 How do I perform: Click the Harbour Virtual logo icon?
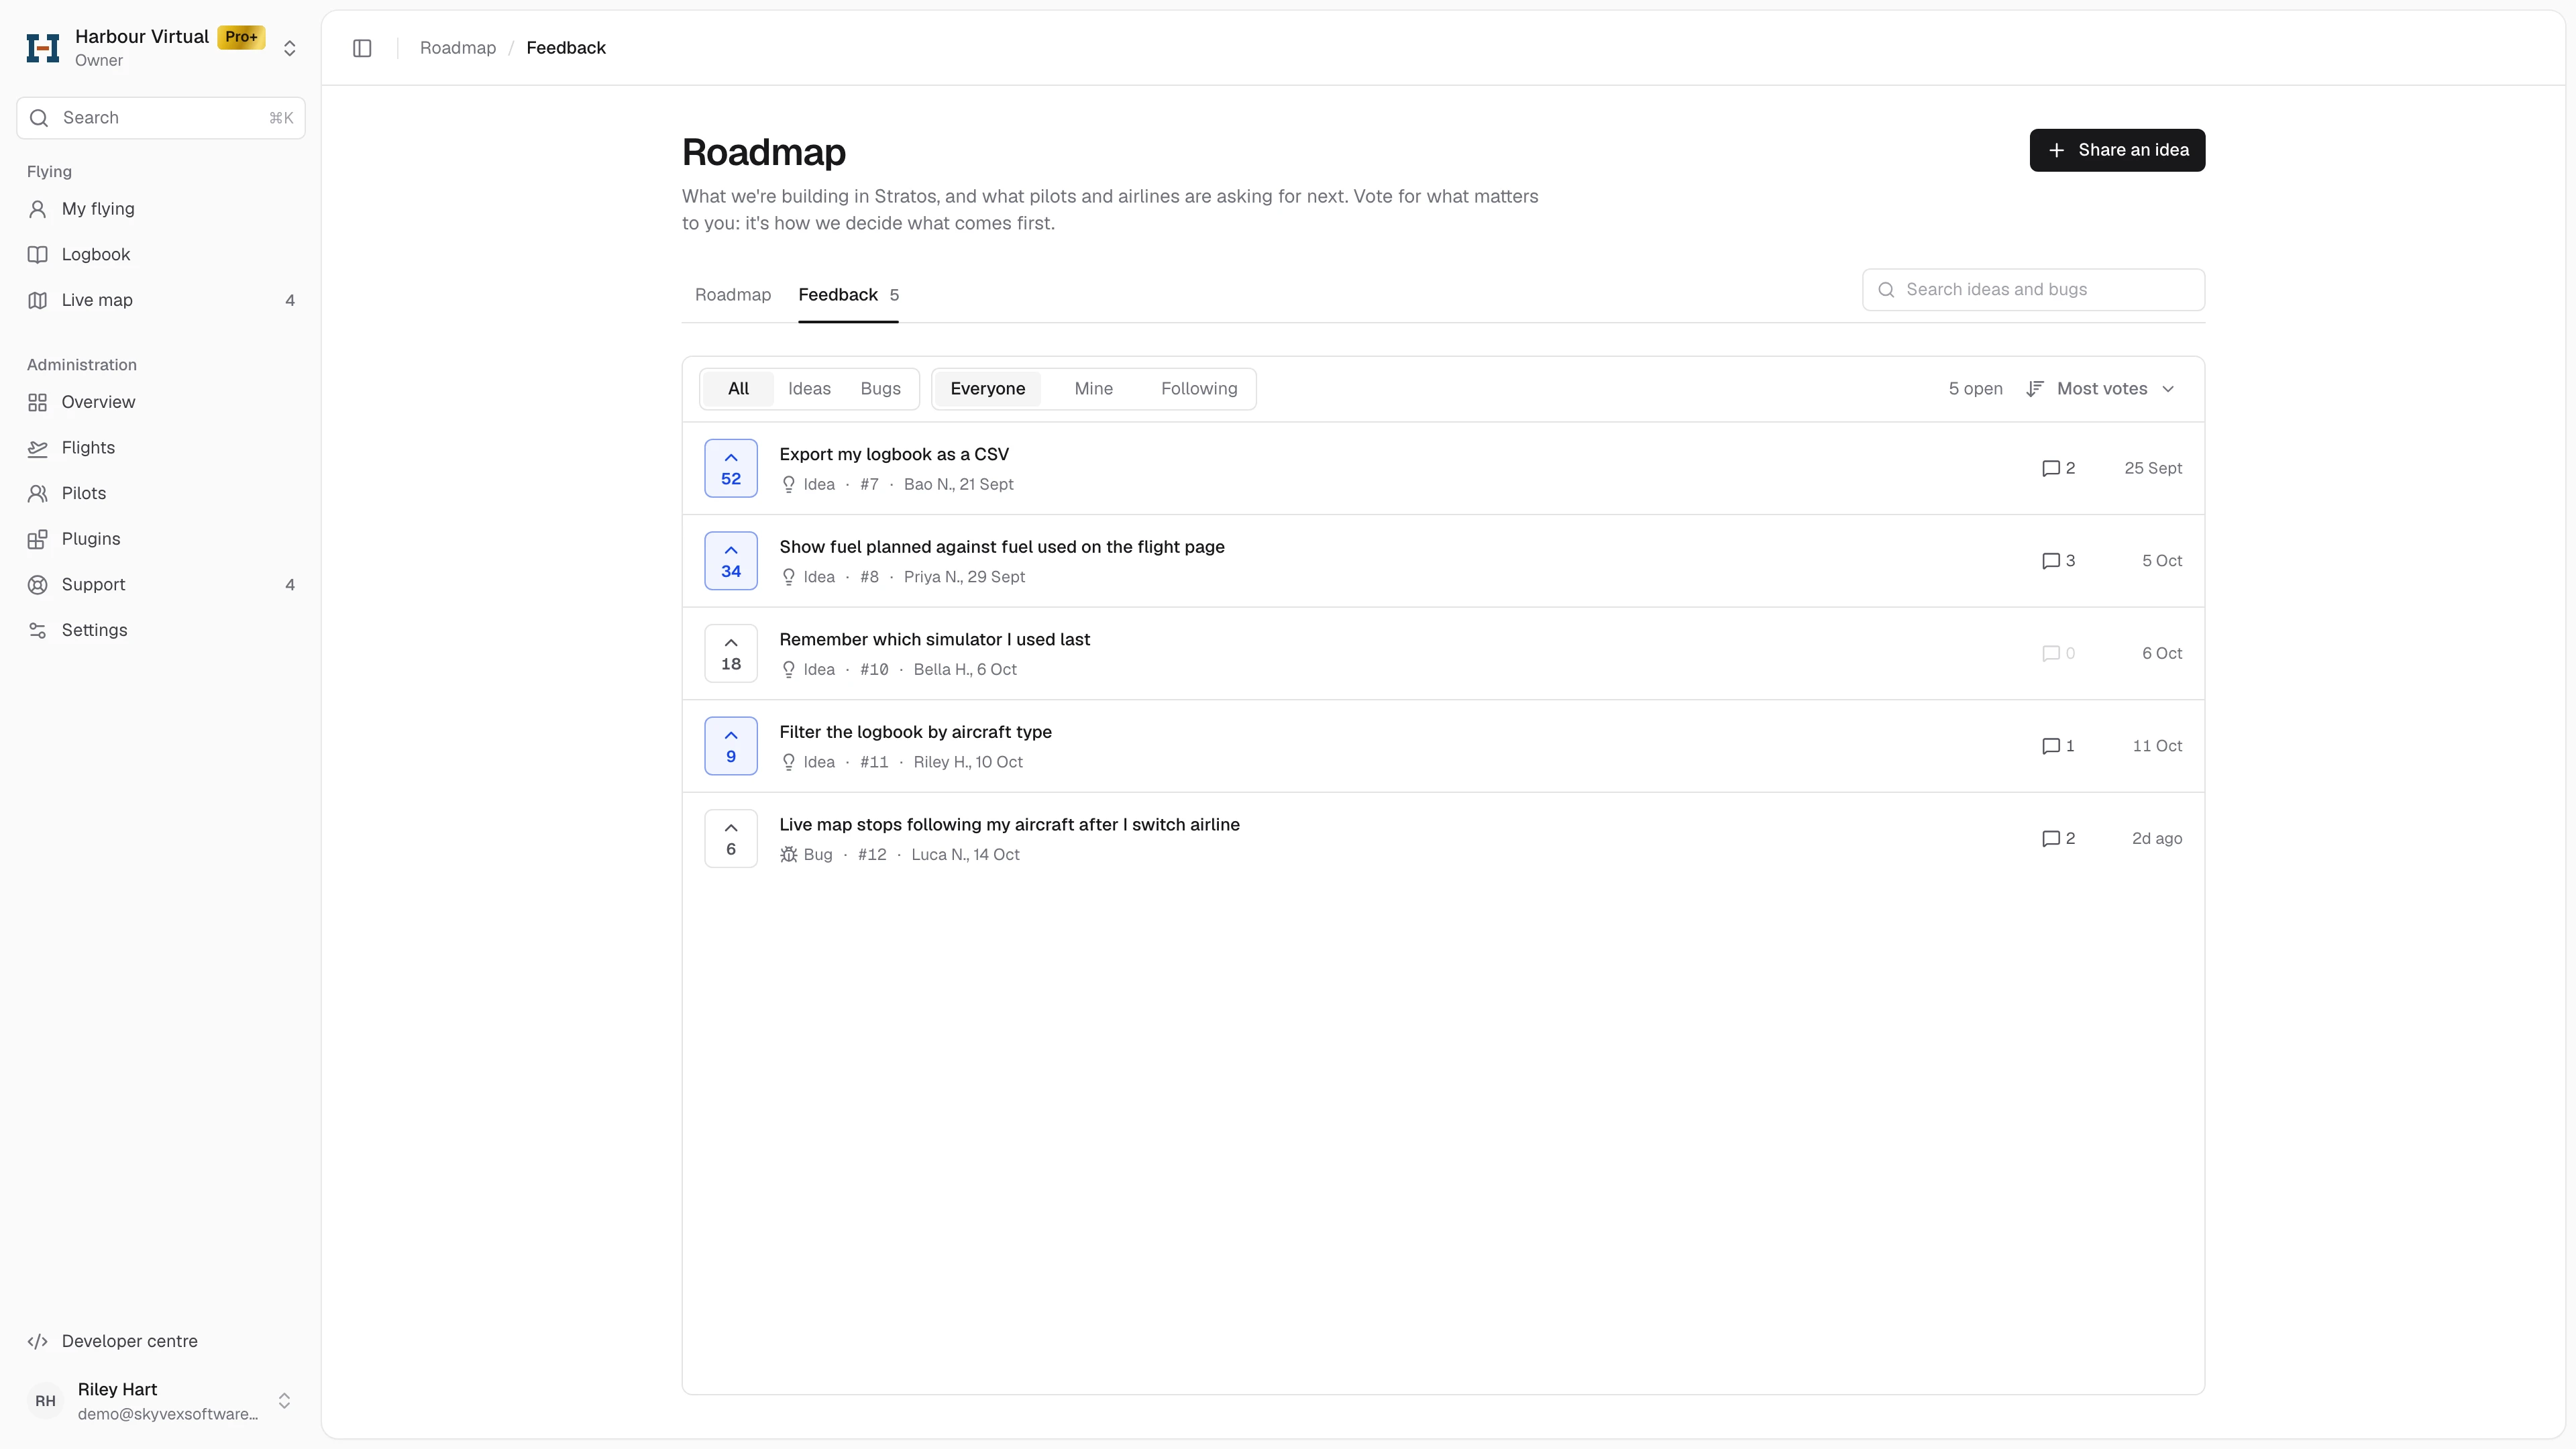click(43, 48)
